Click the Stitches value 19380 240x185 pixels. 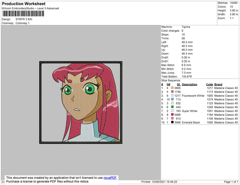coord(234,3)
